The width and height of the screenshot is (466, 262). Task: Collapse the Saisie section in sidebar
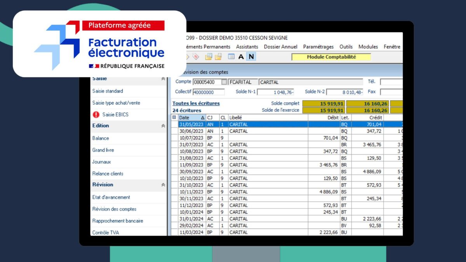pyautogui.click(x=163, y=79)
